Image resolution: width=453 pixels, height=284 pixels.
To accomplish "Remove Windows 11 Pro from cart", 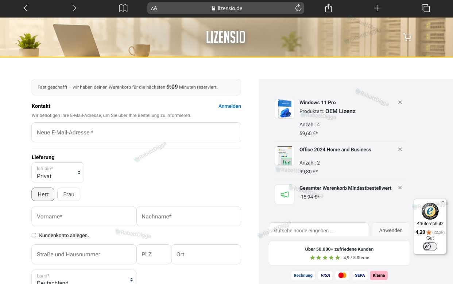I will click(400, 102).
